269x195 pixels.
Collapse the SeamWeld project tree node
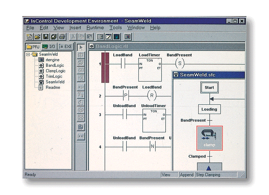[28, 54]
